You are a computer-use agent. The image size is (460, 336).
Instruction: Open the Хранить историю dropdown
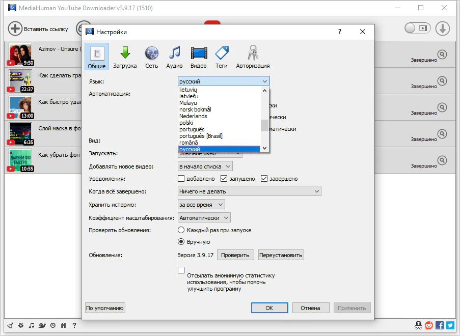pyautogui.click(x=201, y=205)
